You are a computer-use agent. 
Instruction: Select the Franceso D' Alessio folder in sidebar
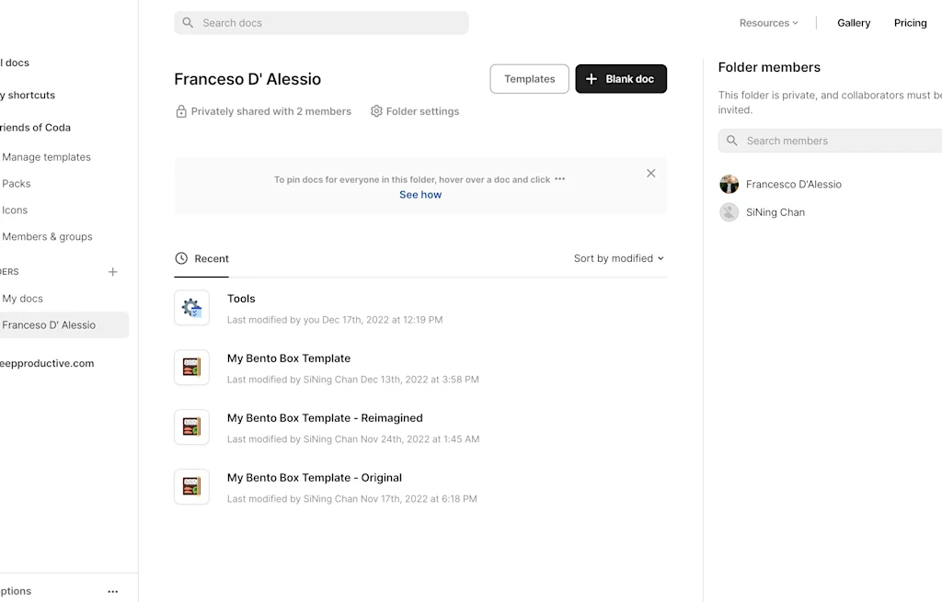(x=63, y=324)
